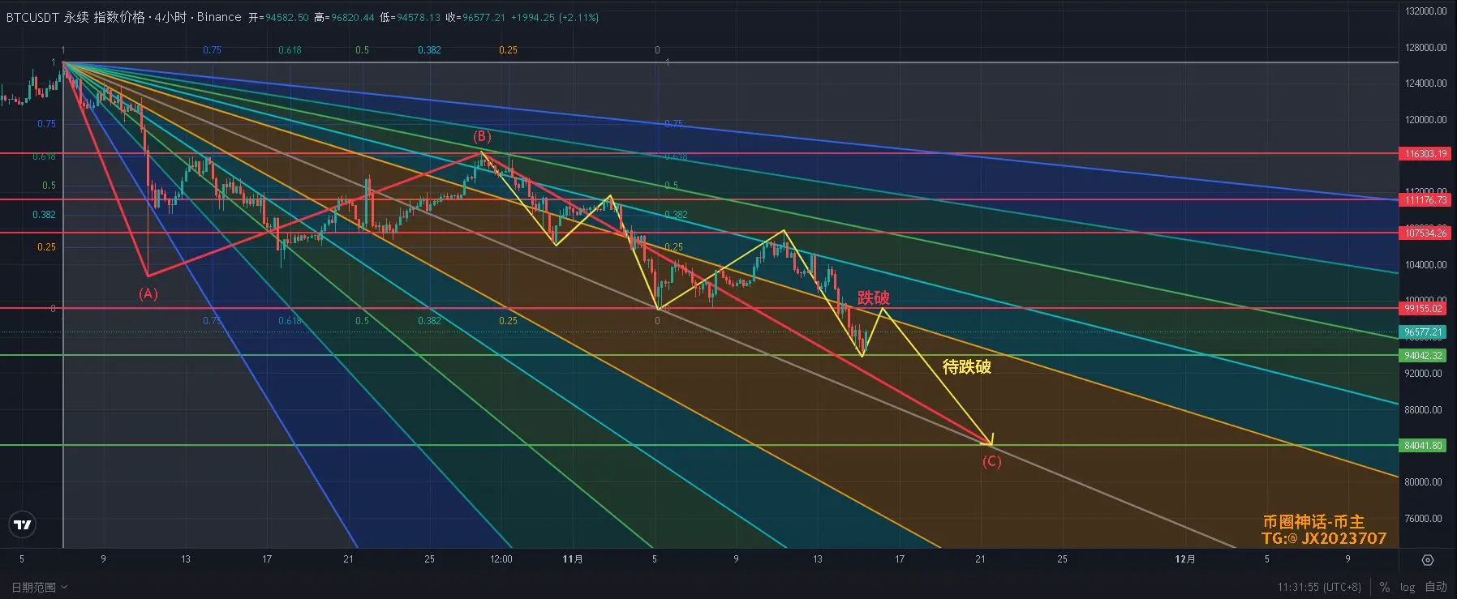Click the 104000.00 price axis tick
This screenshot has height=599, width=1457.
click(x=1425, y=265)
